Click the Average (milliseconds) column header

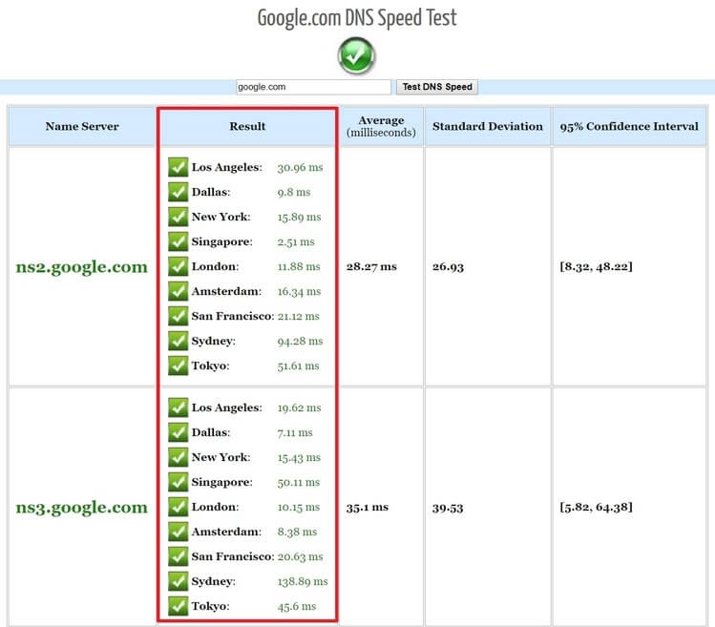[x=381, y=126]
